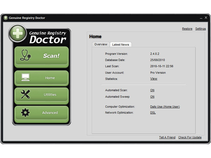Open the Advanced label in sidebar

(50, 113)
